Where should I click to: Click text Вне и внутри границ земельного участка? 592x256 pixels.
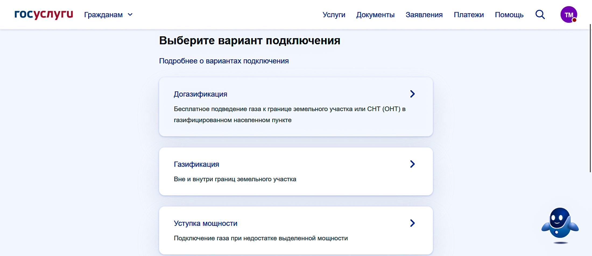click(x=235, y=179)
